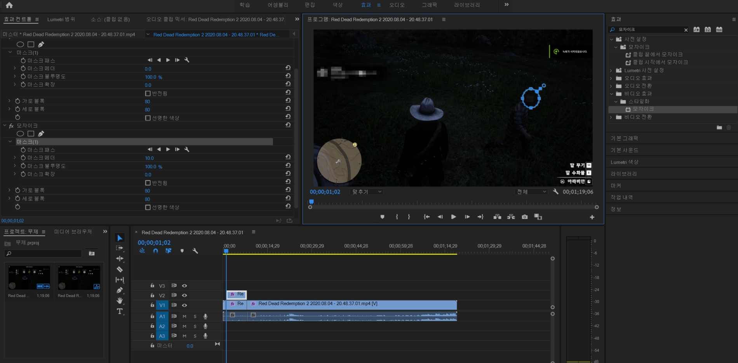
Task: Export frame with camera icon
Action: (x=525, y=217)
